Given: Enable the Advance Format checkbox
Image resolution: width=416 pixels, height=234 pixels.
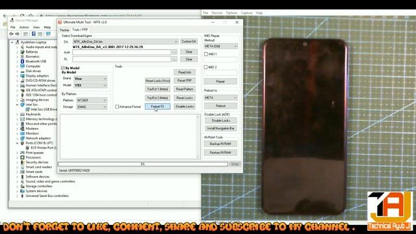Looking at the screenshot, I should click(117, 107).
